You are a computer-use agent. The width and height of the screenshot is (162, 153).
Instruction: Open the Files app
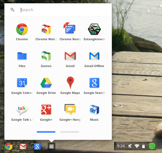[x=22, y=56]
